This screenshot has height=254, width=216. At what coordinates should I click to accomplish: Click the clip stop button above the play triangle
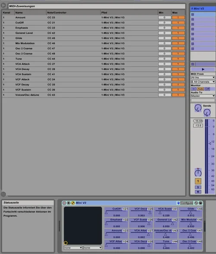coord(193,64)
